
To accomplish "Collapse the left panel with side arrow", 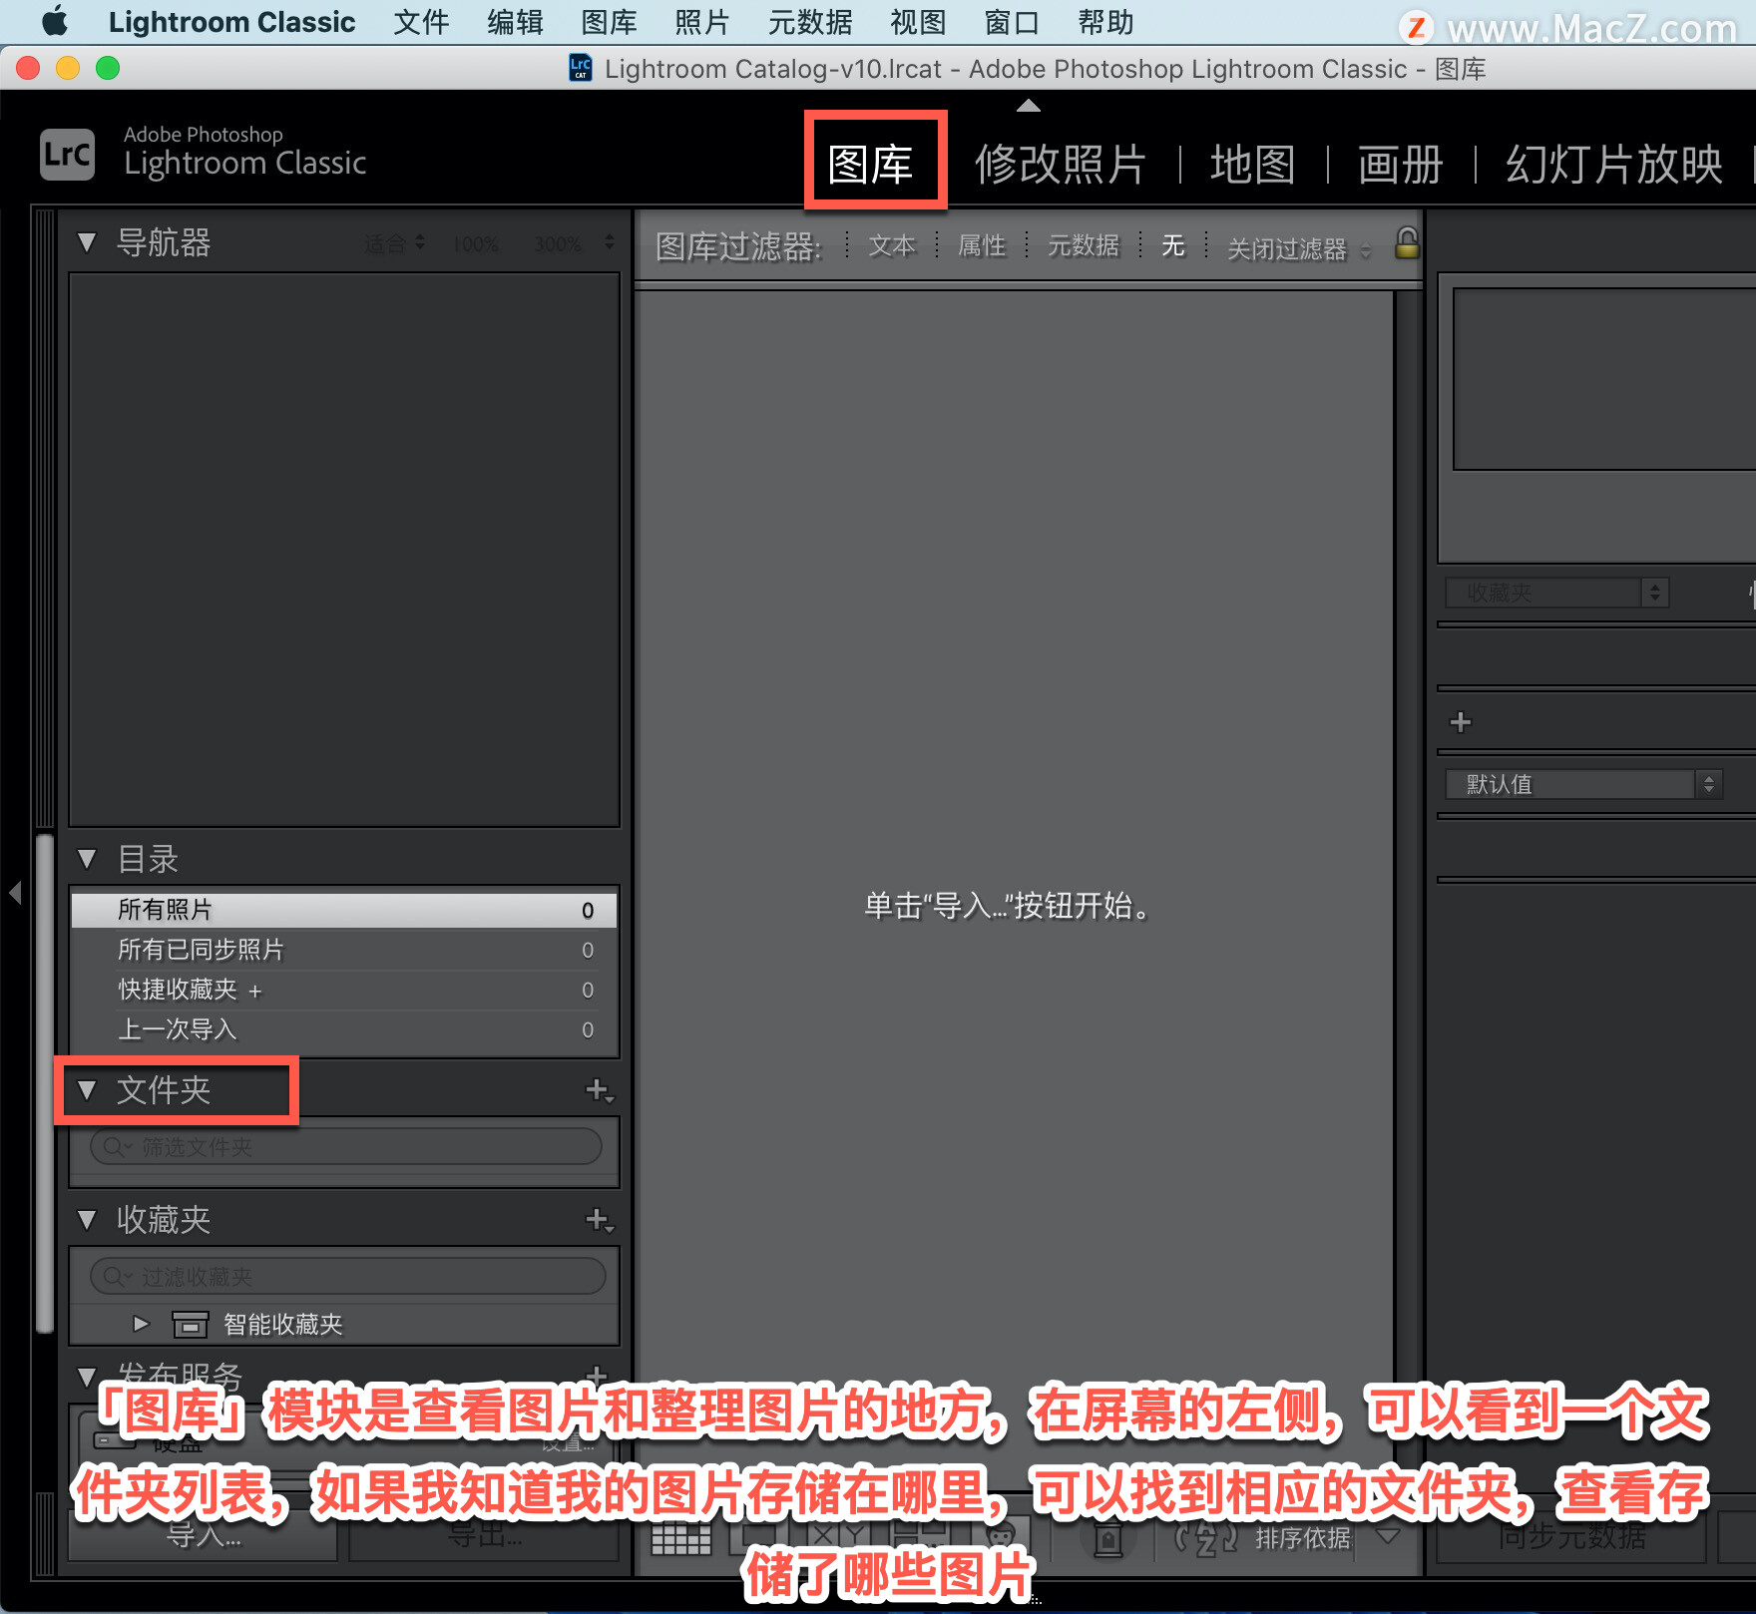I will (x=15, y=892).
